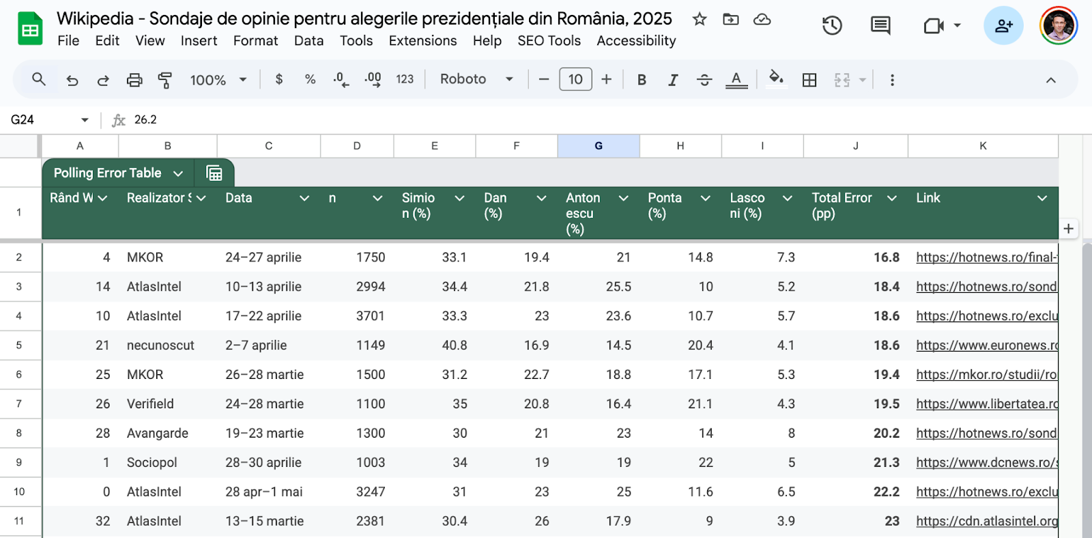This screenshot has width=1092, height=538.
Task: Open more number formats 123
Action: point(405,79)
